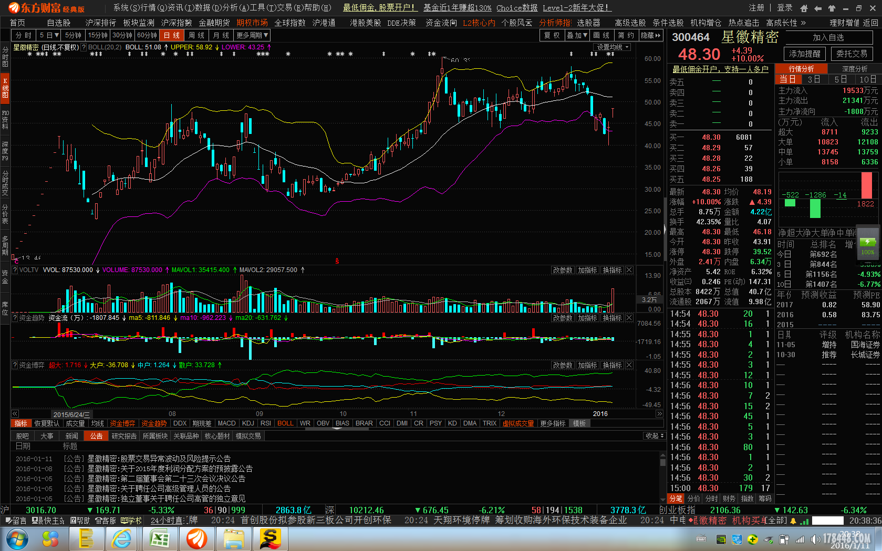
Task: Open Internet Explorer from the taskbar
Action: 122,539
